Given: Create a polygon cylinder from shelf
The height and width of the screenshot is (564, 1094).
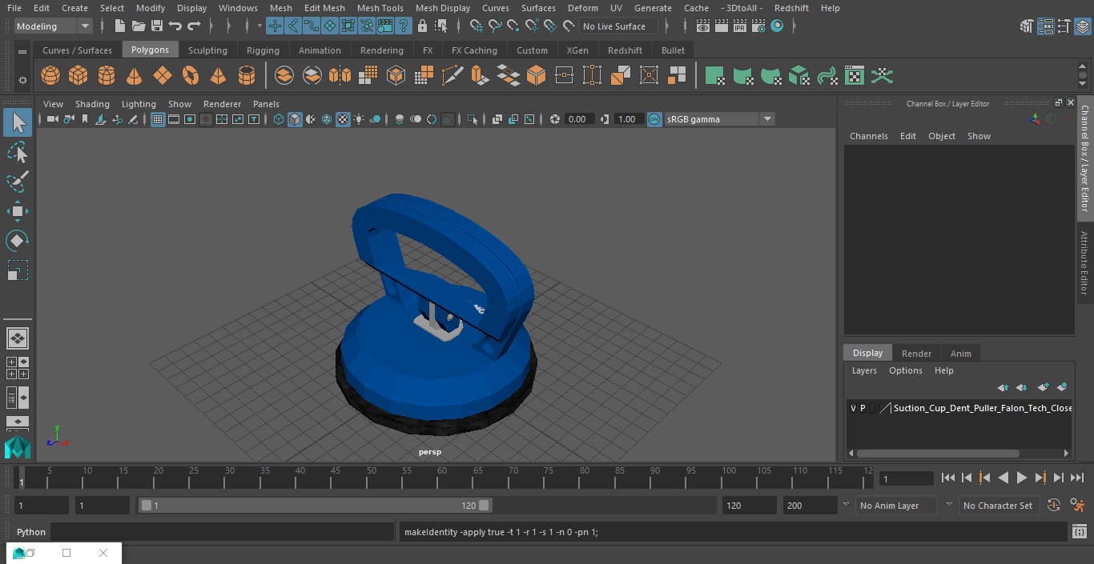Looking at the screenshot, I should (x=107, y=76).
